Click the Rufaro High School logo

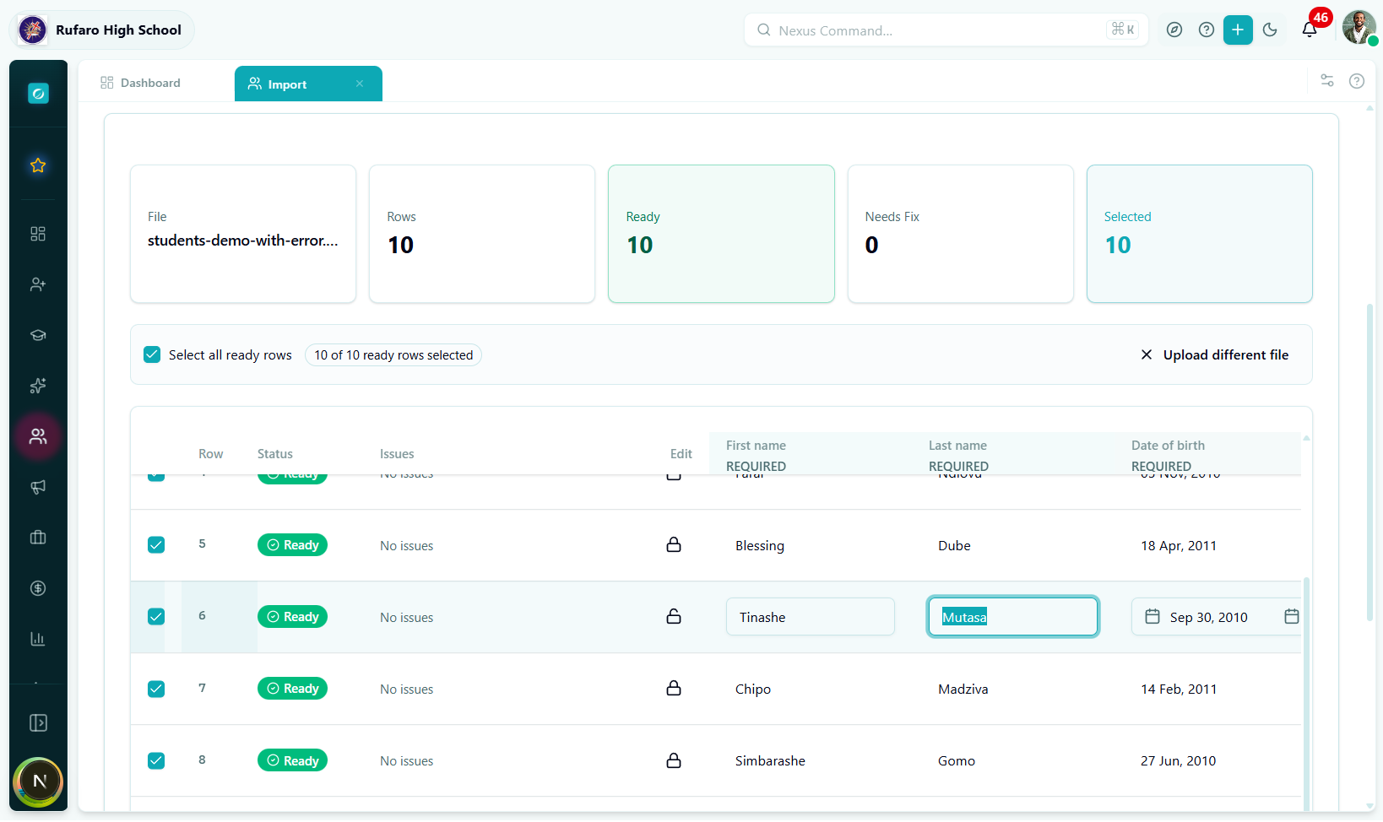point(33,30)
